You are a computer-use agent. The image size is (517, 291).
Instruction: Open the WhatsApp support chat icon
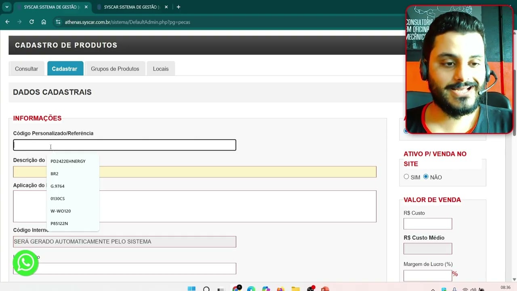coord(25,263)
